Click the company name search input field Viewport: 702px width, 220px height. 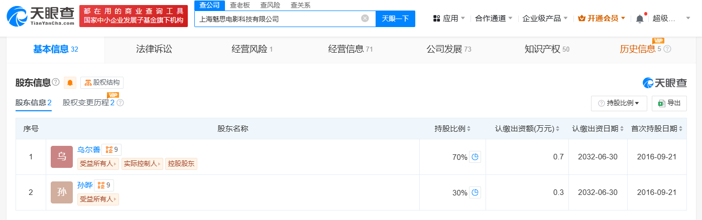pos(279,19)
